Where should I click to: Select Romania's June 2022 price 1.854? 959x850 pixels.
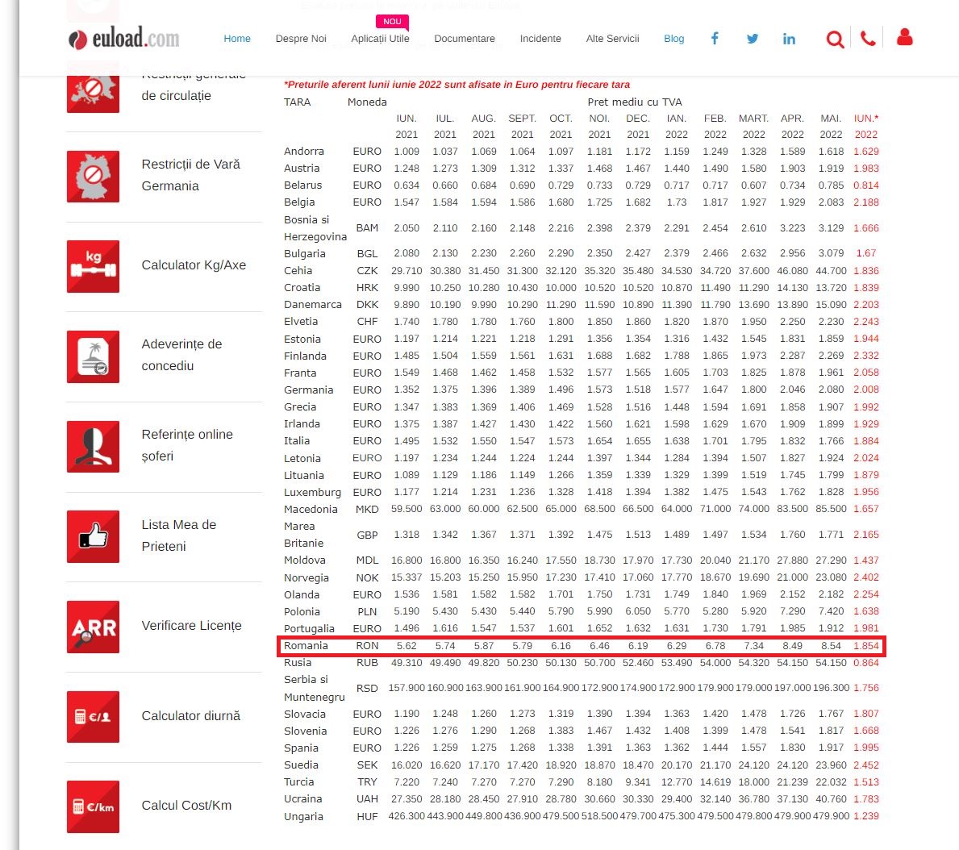(866, 646)
